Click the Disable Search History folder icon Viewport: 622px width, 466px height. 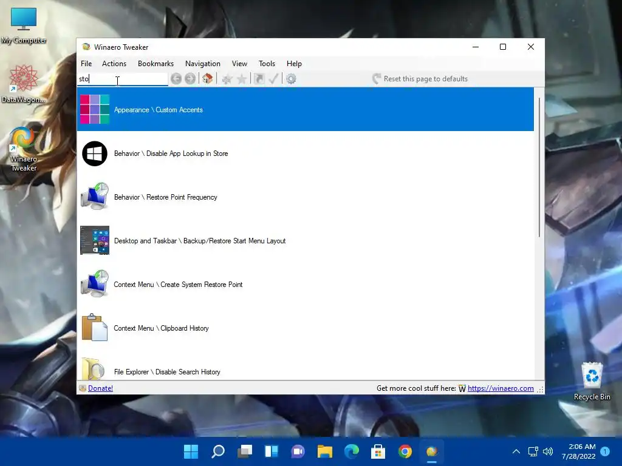[93, 368]
